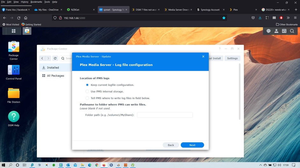Screen dimensions: 300x168
Task: Expand the Firefox toolbar overflow chevron
Action: click(x=288, y=18)
